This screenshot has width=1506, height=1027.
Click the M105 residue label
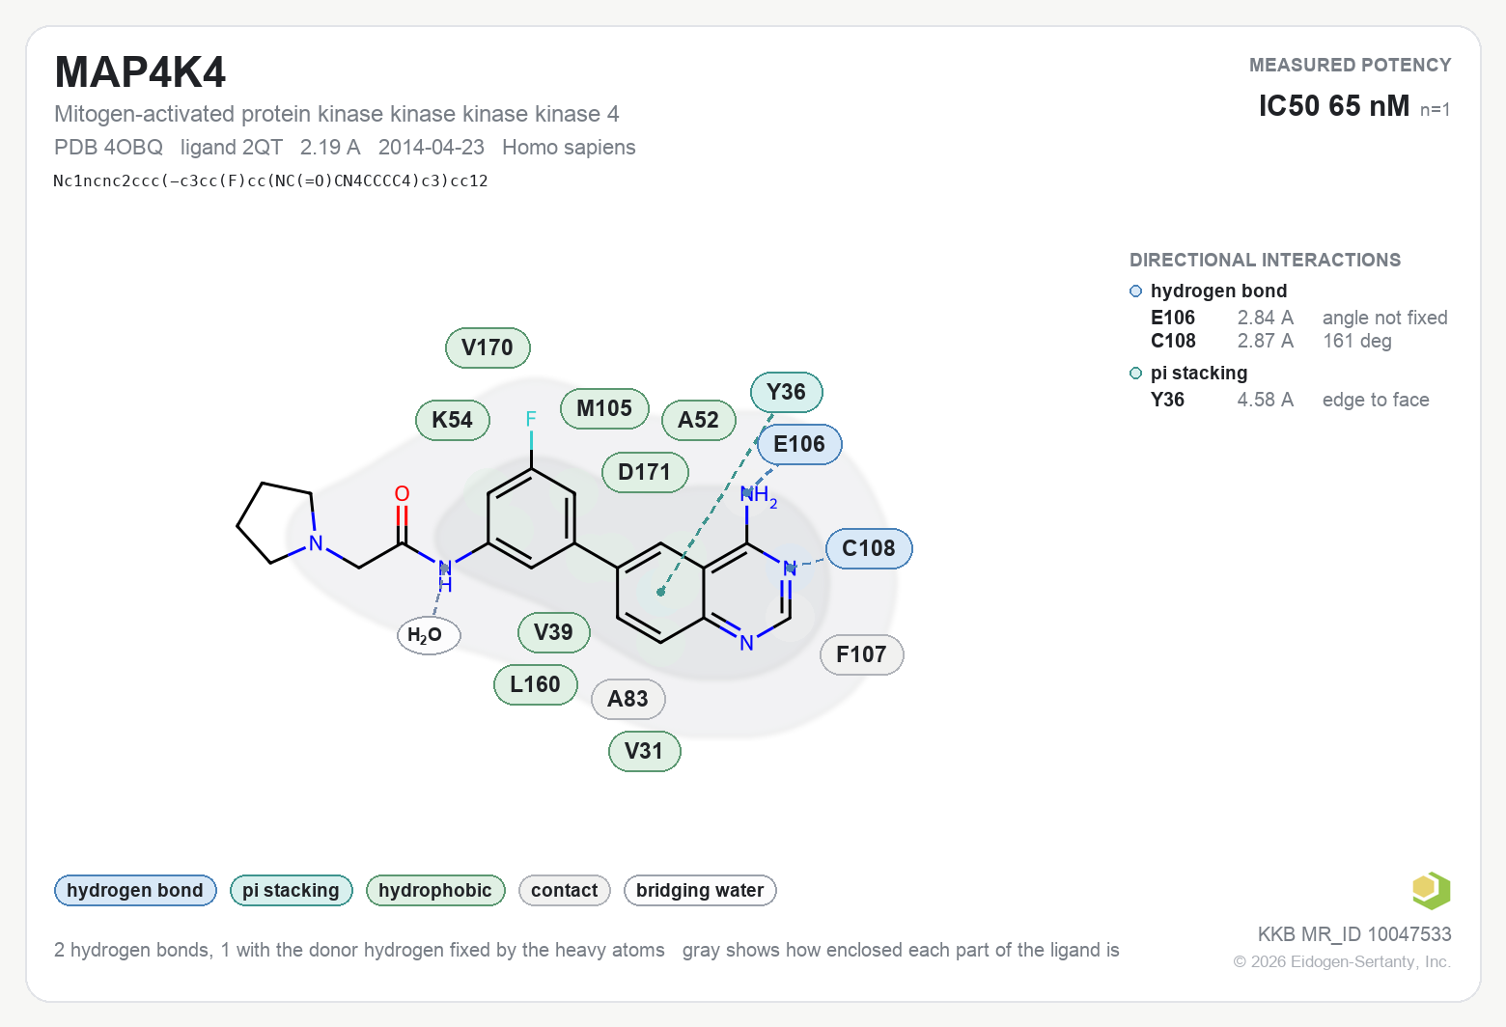click(604, 408)
